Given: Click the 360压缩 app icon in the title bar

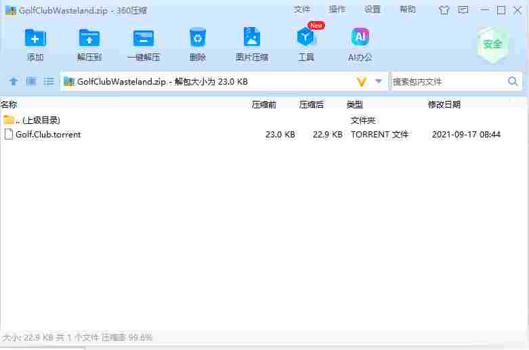Looking at the screenshot, I should [11, 10].
